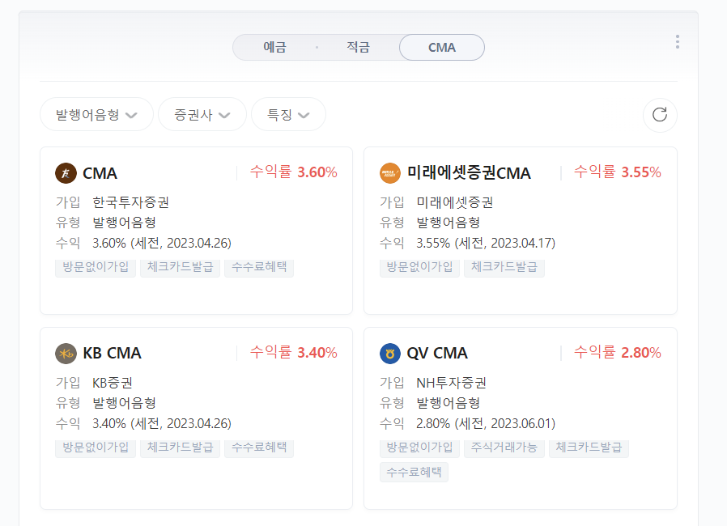
Task: Open the KB CMA product title
Action: 112,354
